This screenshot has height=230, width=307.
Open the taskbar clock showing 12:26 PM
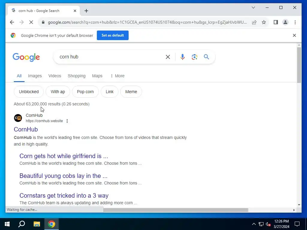pos(281,224)
